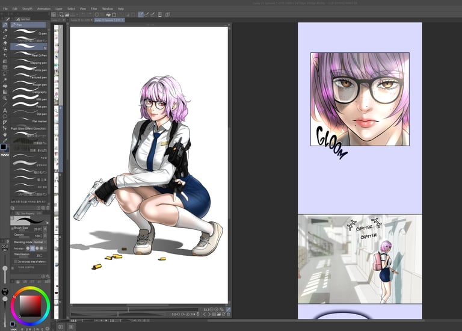Check Do not cross line of reference

(16, 261)
